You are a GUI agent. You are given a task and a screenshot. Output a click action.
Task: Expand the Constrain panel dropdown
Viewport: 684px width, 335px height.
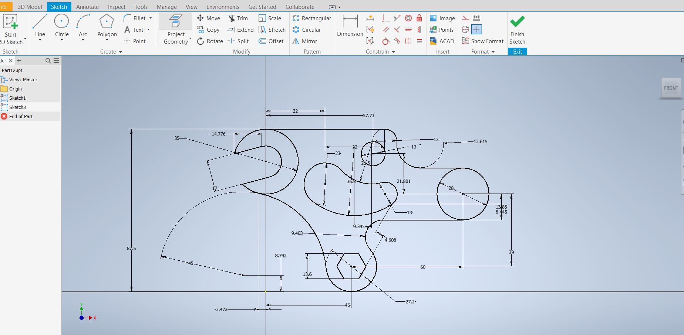[393, 52]
